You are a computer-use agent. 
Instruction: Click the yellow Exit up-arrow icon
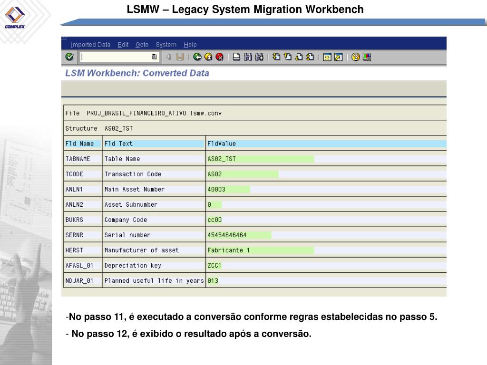(x=208, y=57)
